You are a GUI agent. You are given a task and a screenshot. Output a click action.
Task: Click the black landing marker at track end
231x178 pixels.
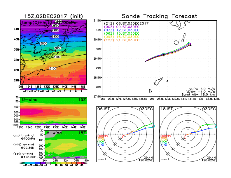(x=190, y=45)
